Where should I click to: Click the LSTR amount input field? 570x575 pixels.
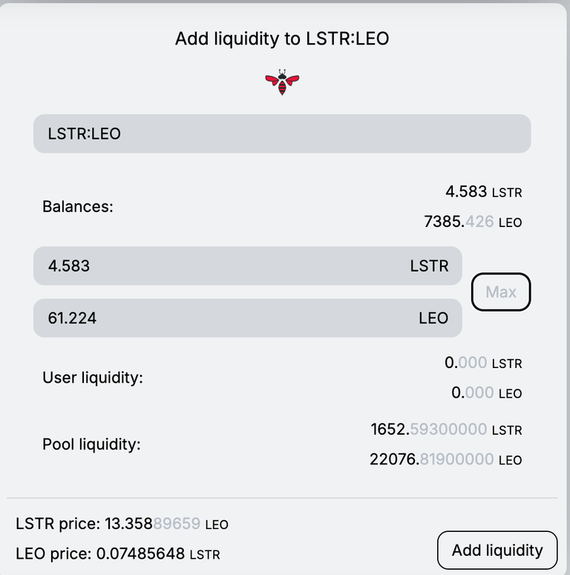pos(248,266)
